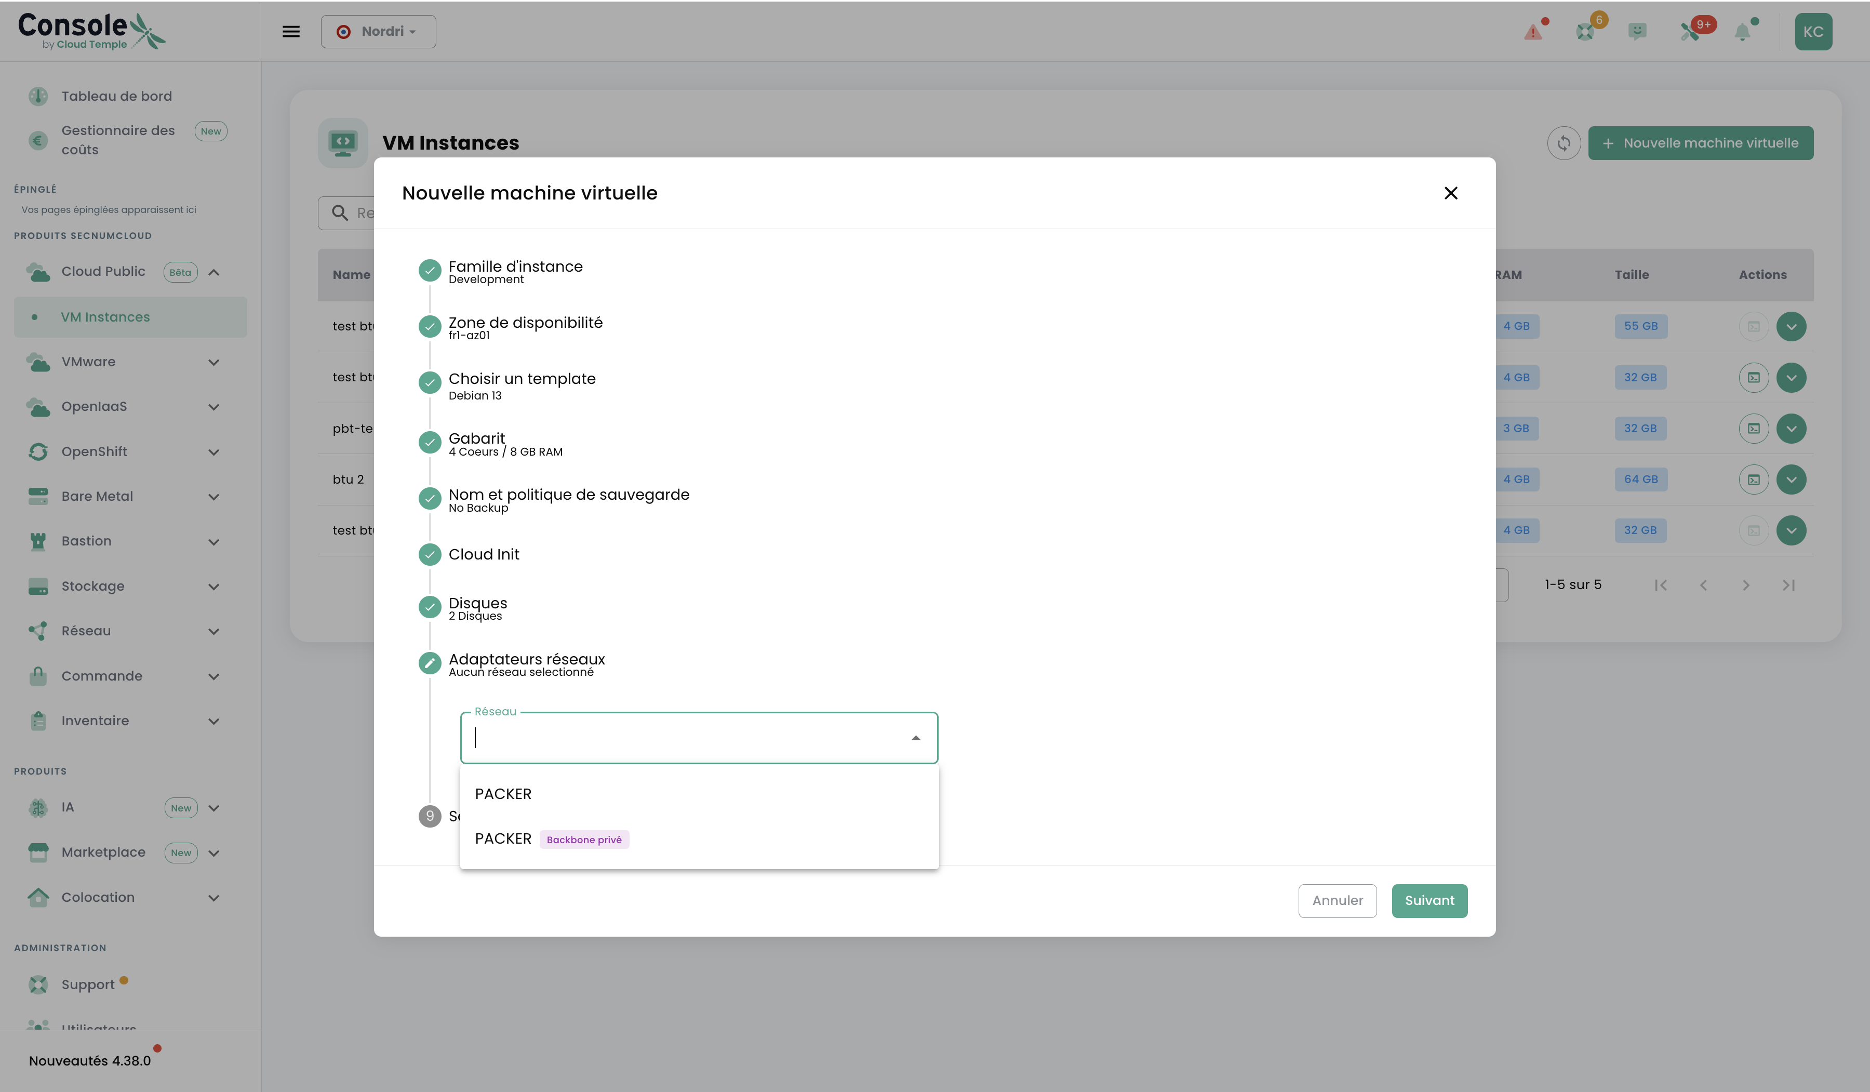Open the hamburger menu in top bar

coord(291,31)
